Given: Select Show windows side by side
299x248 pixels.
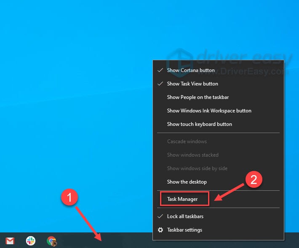Looking at the screenshot, I should click(x=218, y=168).
